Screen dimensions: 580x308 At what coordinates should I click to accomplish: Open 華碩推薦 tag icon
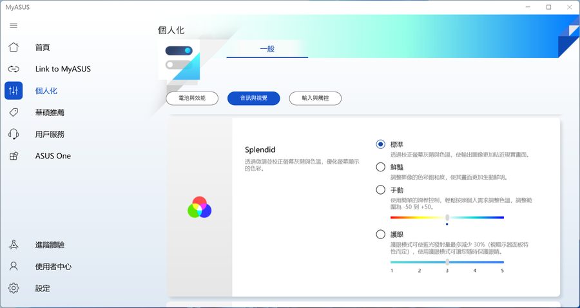14,113
